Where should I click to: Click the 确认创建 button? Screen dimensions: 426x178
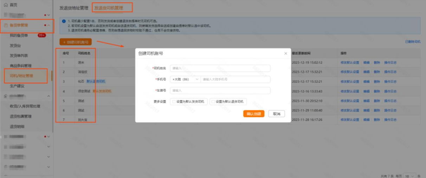[x=253, y=114]
